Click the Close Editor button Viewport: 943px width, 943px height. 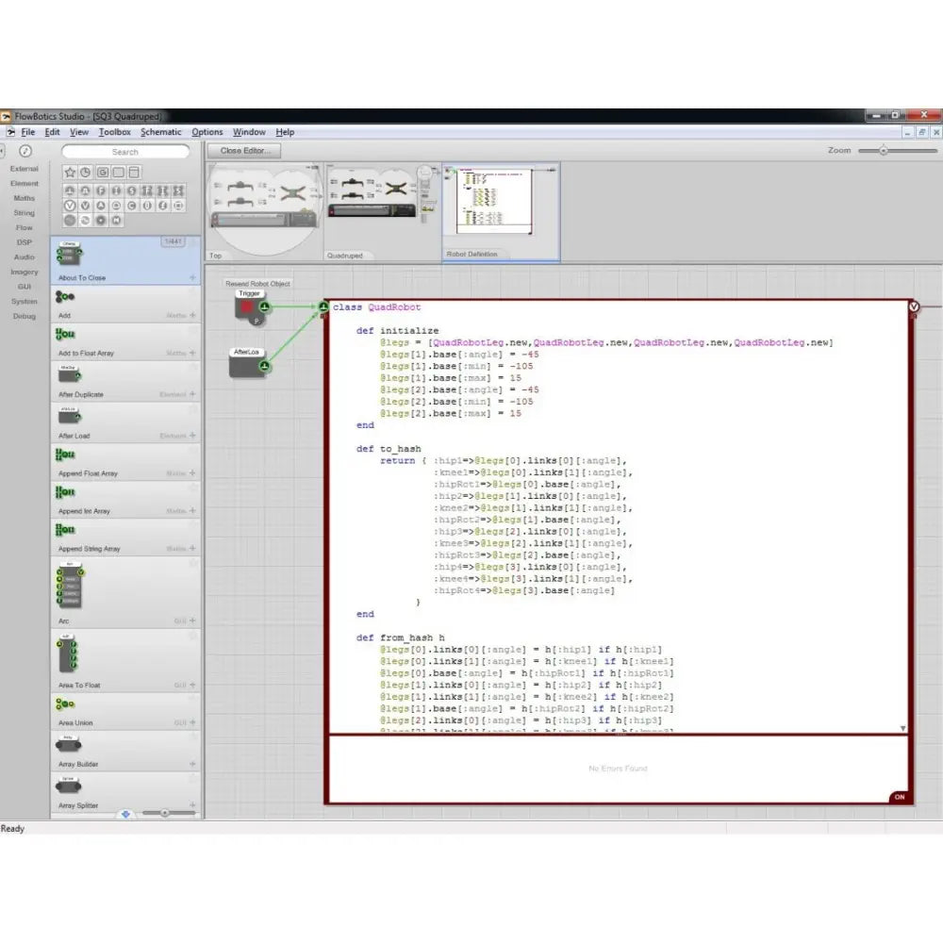pyautogui.click(x=245, y=151)
